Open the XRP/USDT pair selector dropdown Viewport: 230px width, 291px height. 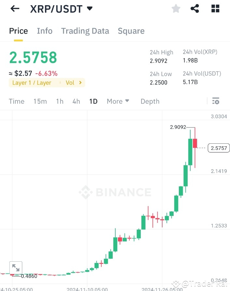pos(89,9)
